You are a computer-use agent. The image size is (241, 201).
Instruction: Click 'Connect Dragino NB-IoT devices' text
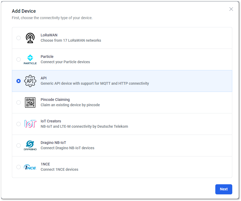[68, 148]
